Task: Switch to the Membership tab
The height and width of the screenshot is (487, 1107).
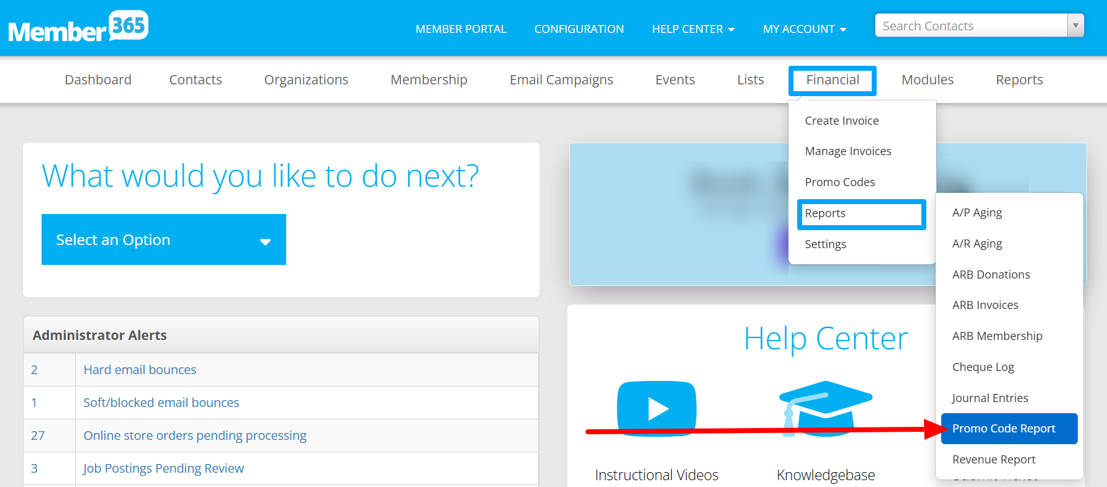Action: pos(428,80)
